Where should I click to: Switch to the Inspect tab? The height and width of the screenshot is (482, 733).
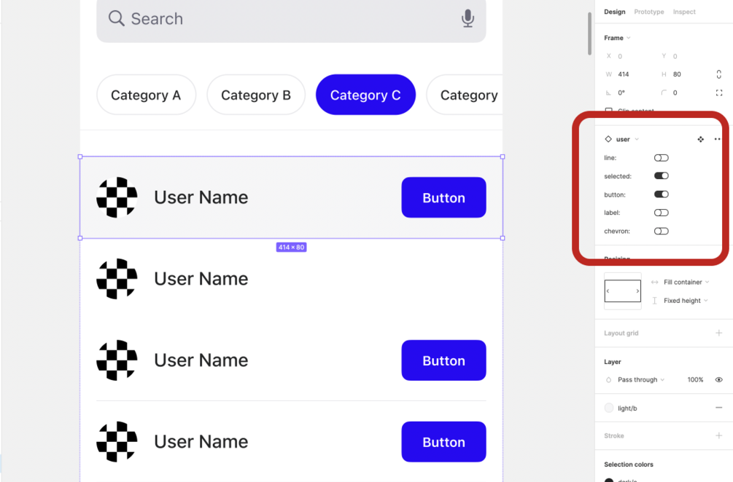[x=684, y=12]
